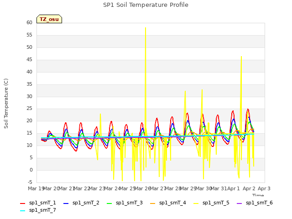
Task: Click the purple sp1_smT_6 legend swatch
Action: [239, 203]
